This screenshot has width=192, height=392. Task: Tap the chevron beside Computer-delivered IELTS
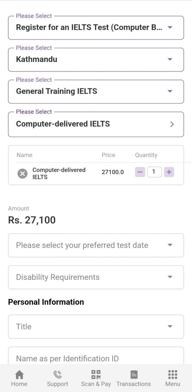172,124
